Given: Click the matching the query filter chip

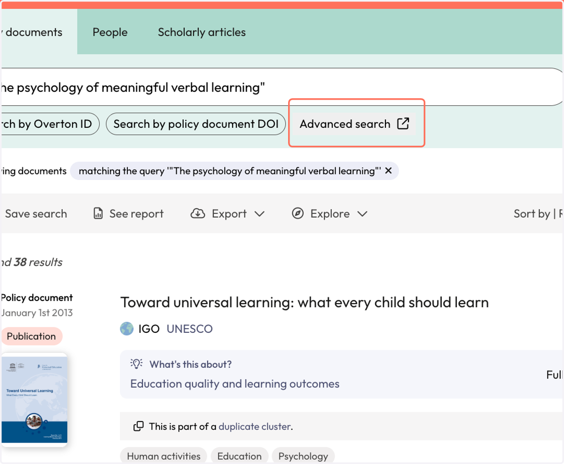Looking at the screenshot, I should click(x=234, y=171).
